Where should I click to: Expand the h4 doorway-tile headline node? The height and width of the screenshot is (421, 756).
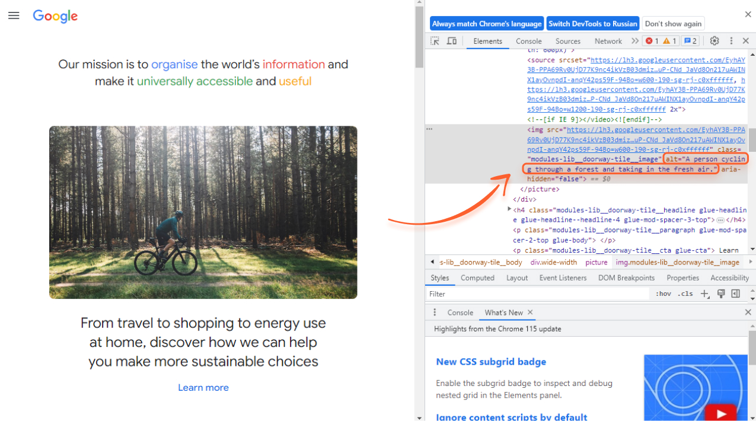pos(509,210)
